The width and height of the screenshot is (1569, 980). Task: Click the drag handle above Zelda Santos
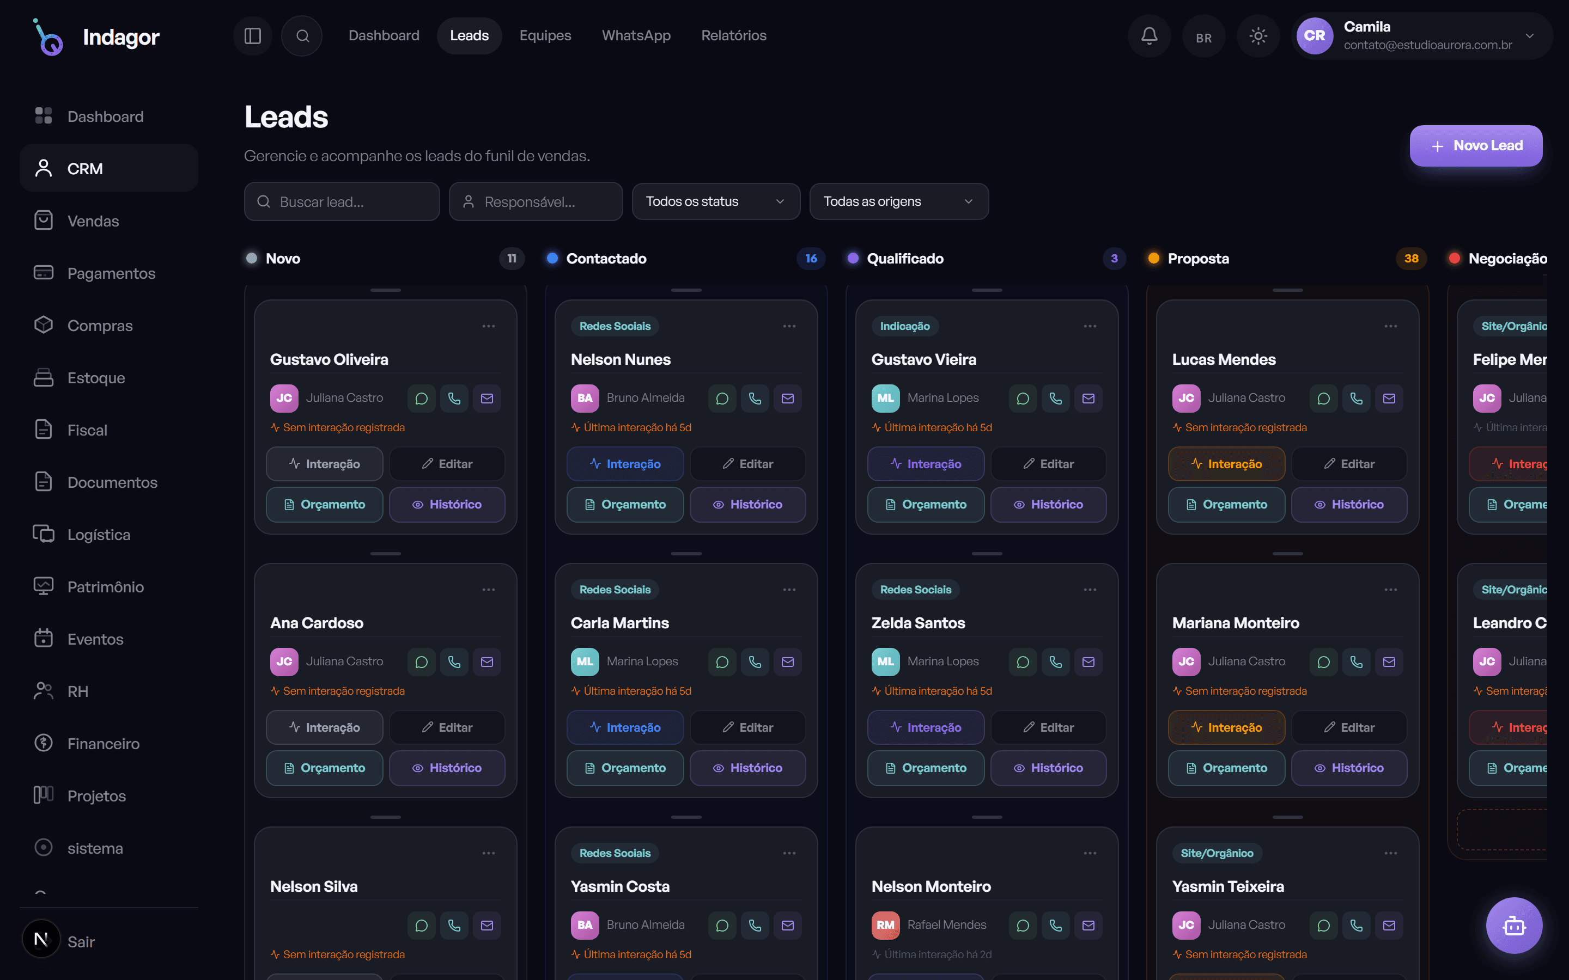click(987, 554)
